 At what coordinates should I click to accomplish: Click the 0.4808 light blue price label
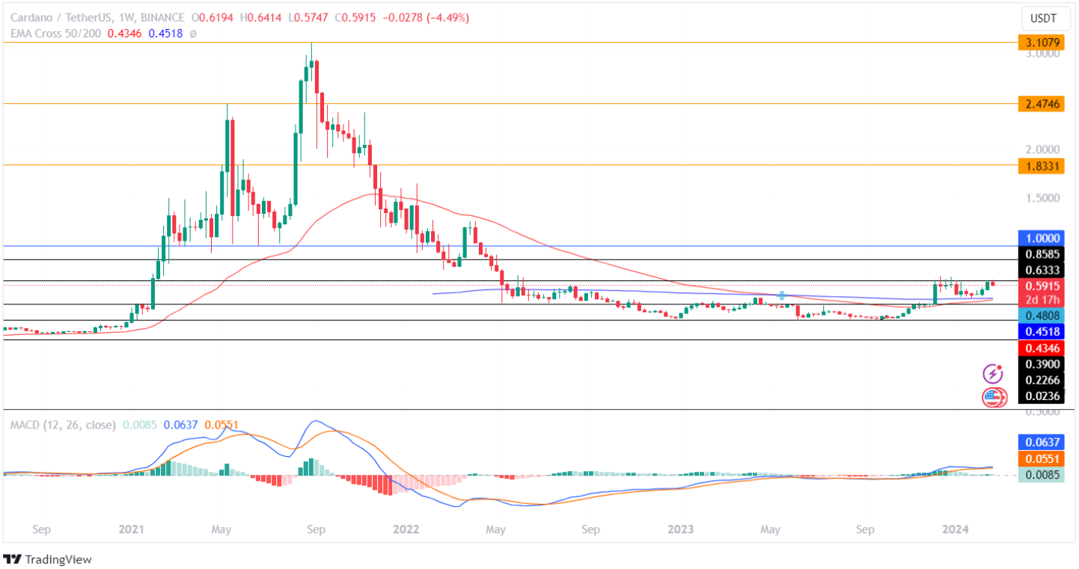[x=1042, y=316]
